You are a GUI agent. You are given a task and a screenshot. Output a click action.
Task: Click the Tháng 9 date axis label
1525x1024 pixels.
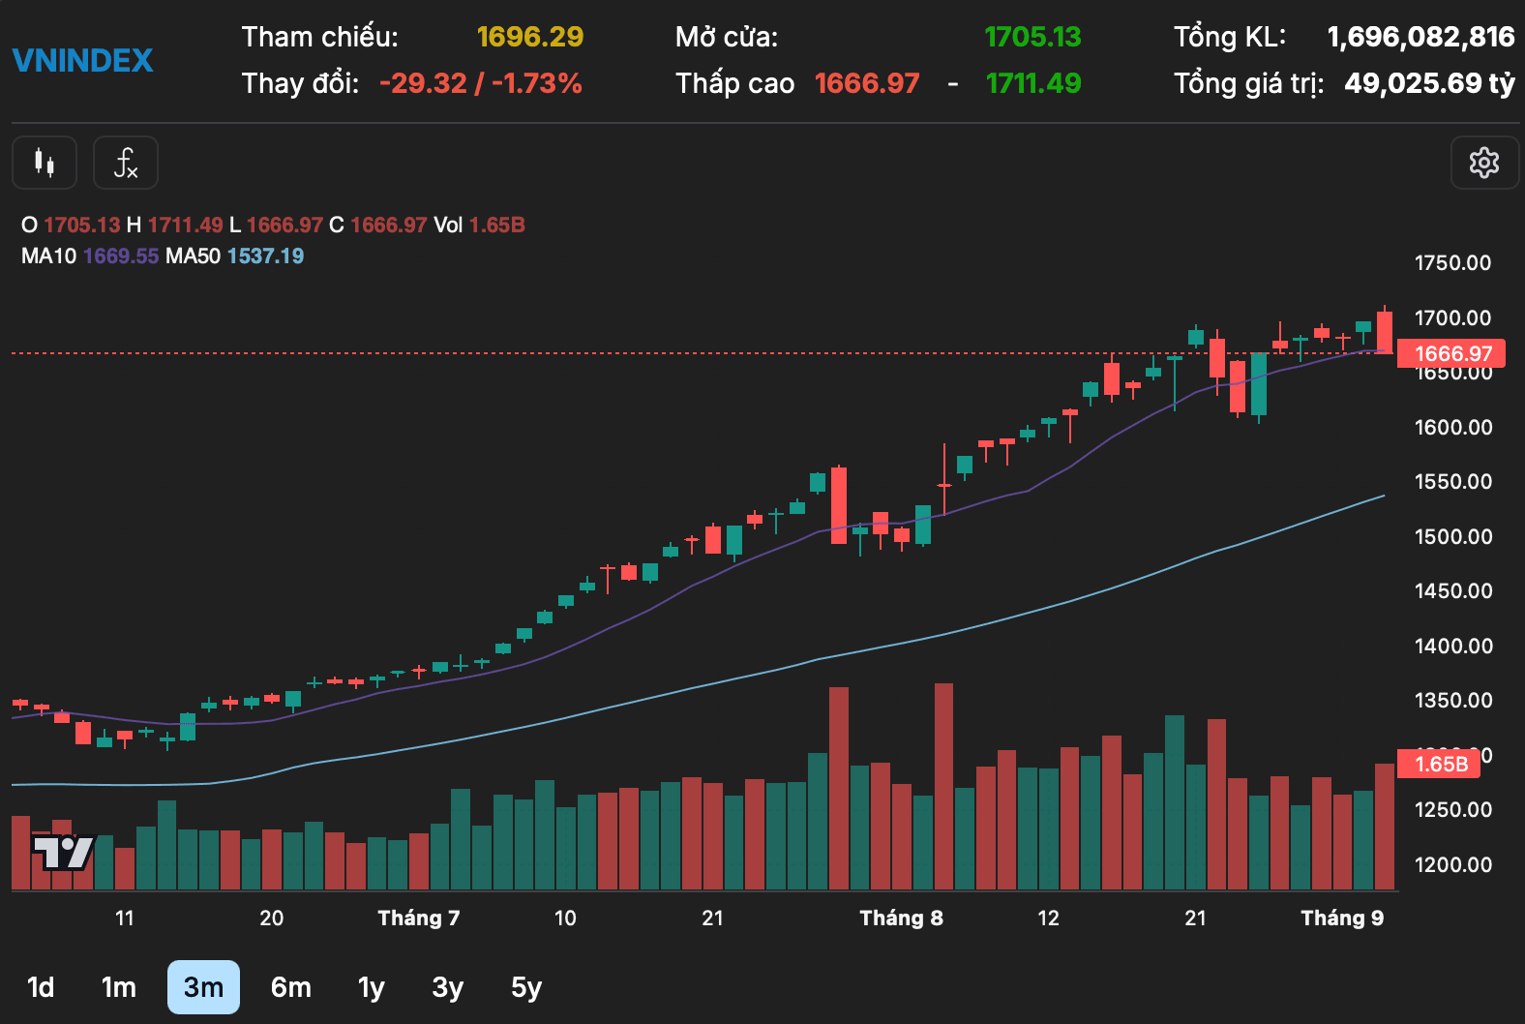[1342, 919]
